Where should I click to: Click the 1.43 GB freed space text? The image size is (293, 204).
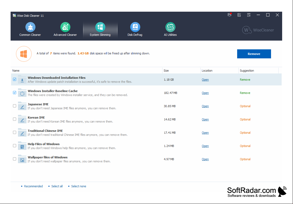click(83, 53)
